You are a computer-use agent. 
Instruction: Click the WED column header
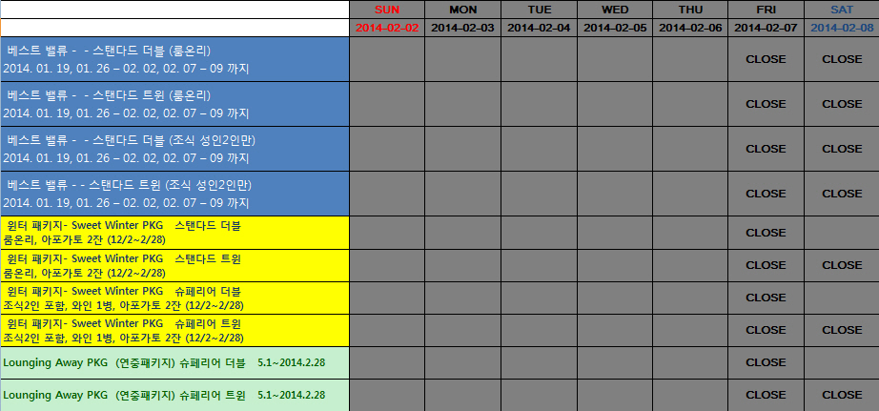click(615, 10)
